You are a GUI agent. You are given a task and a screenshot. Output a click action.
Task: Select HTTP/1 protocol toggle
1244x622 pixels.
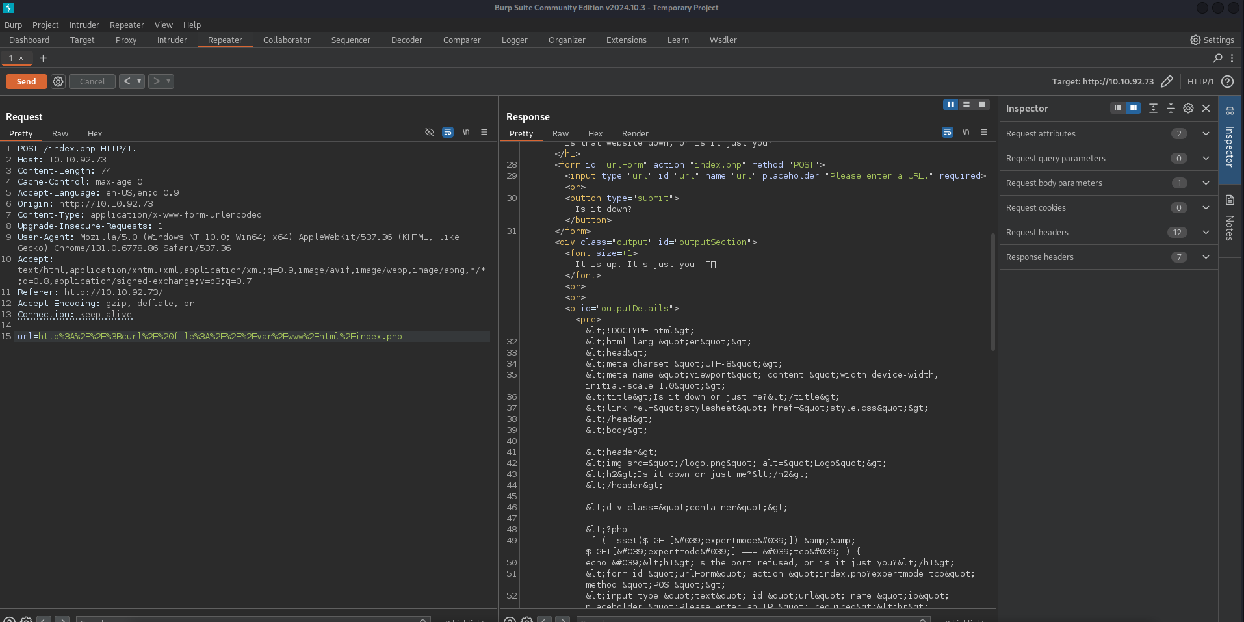click(1200, 81)
